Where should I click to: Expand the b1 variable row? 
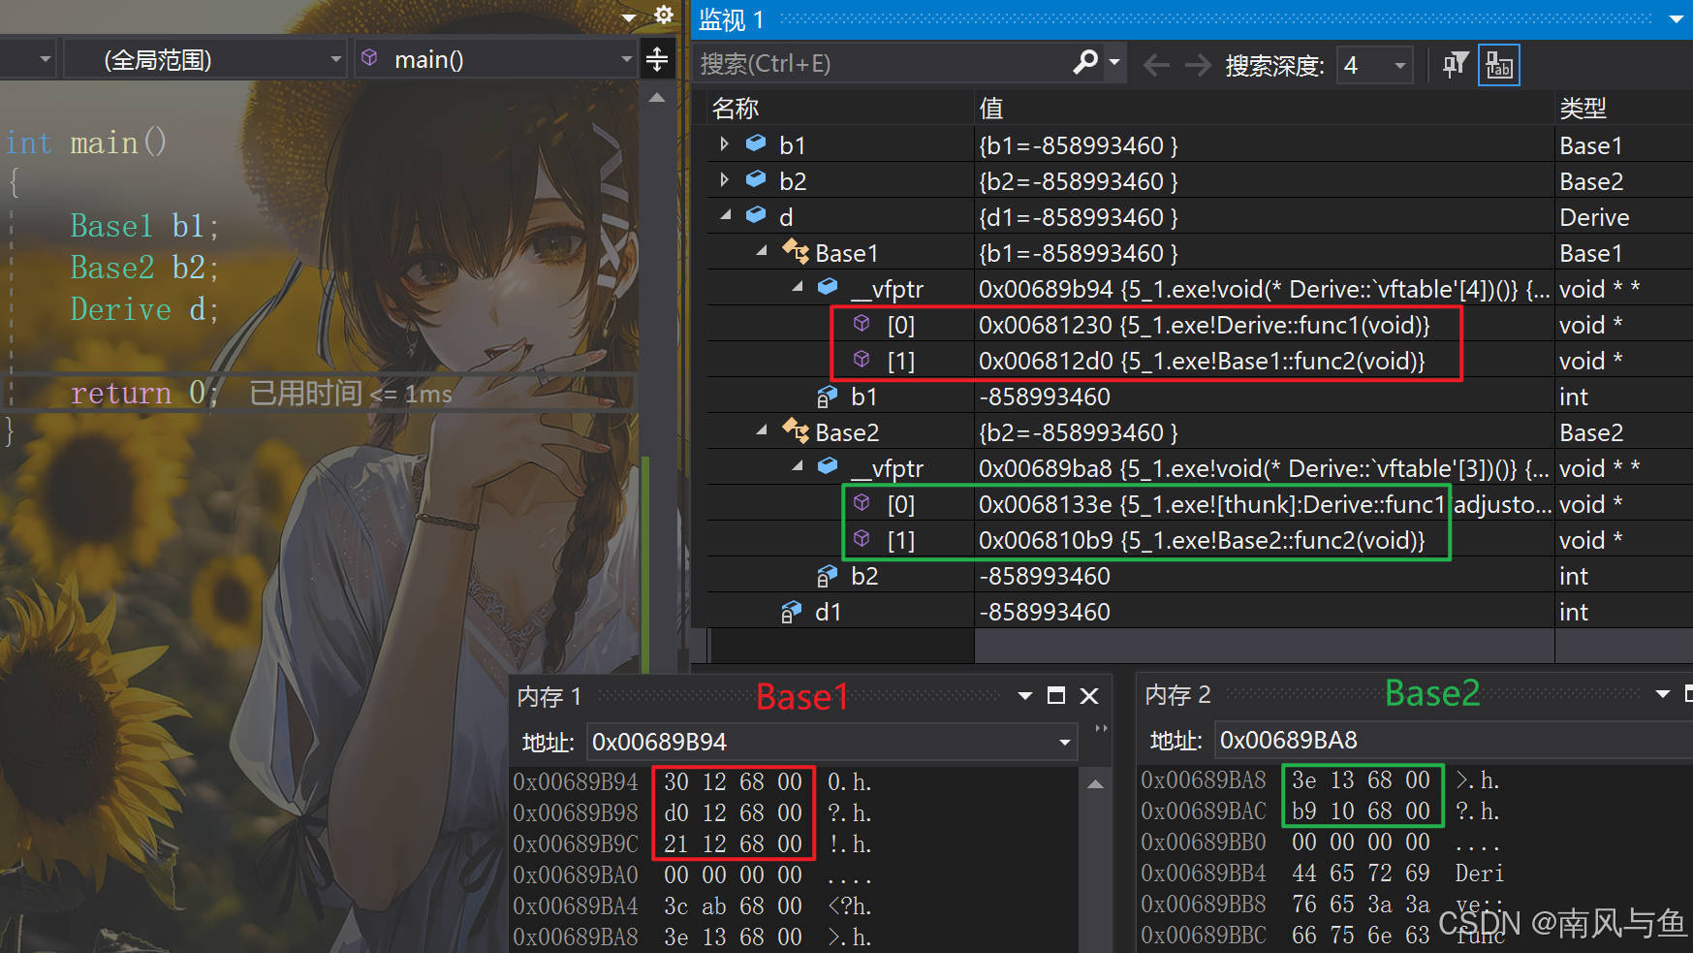click(x=724, y=144)
